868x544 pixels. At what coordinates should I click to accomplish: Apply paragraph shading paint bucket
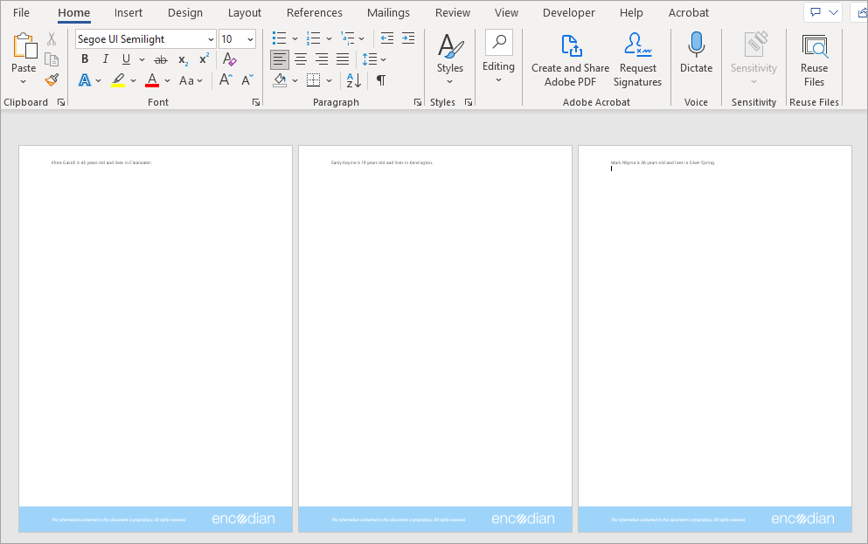(x=280, y=80)
